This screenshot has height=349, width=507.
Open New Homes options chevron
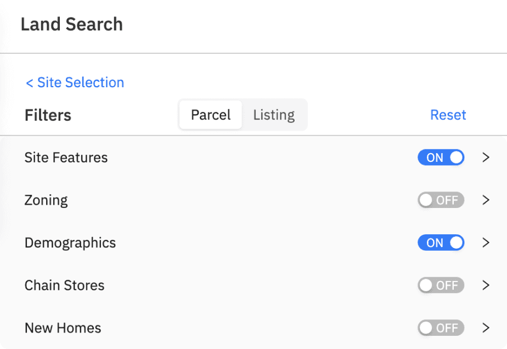485,328
